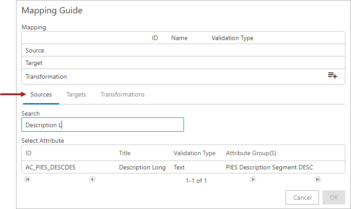Image resolution: width=351 pixels, height=209 pixels.
Task: Click the add transformation row icon
Action: [x=333, y=76]
